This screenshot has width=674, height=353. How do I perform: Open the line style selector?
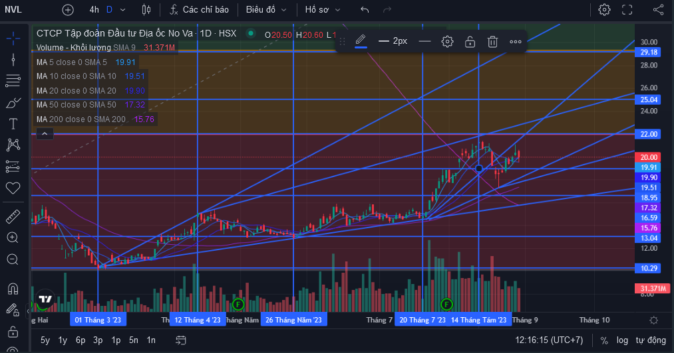pyautogui.click(x=424, y=41)
